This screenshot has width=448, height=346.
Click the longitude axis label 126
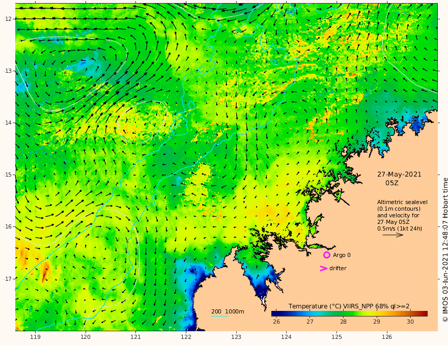tap(387, 337)
